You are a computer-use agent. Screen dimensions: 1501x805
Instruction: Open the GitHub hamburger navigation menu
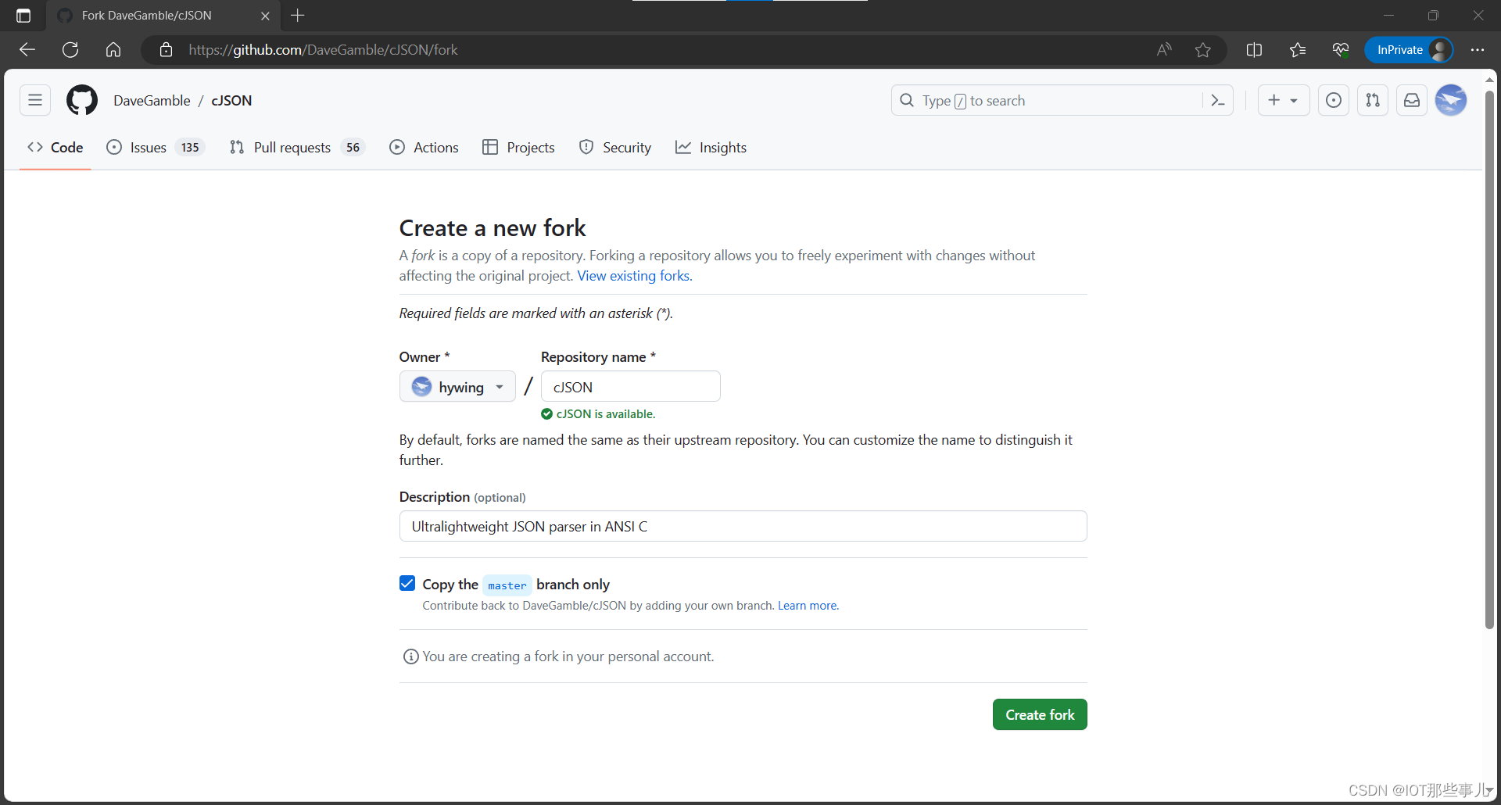(35, 100)
